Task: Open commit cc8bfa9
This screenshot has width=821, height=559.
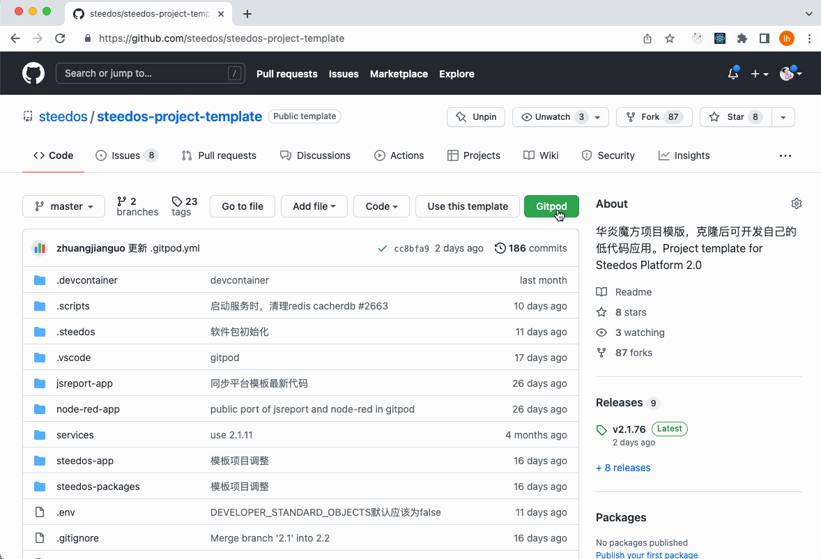Action: [412, 249]
